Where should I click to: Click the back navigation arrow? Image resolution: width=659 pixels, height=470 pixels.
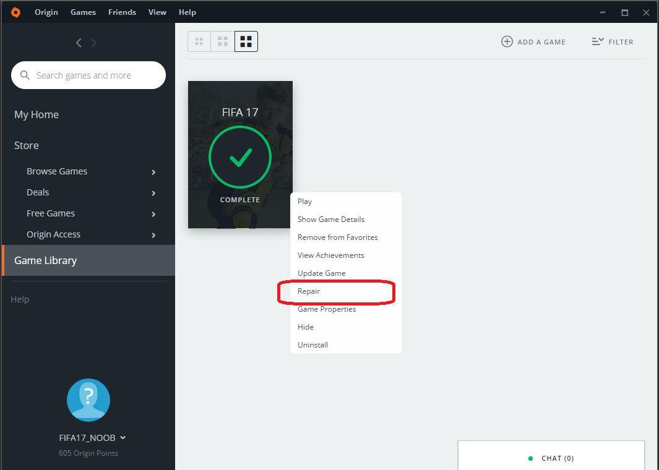click(79, 42)
